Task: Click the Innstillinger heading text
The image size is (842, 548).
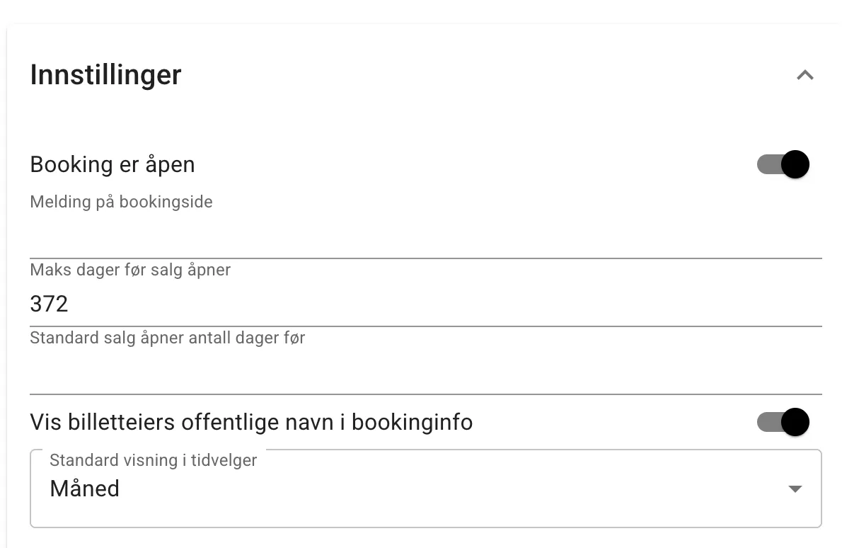Action: click(x=105, y=74)
